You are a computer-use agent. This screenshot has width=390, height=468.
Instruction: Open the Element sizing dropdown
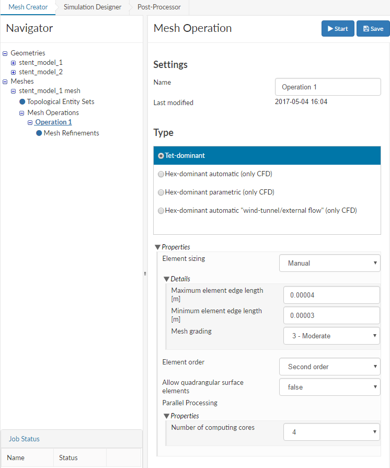pos(330,263)
